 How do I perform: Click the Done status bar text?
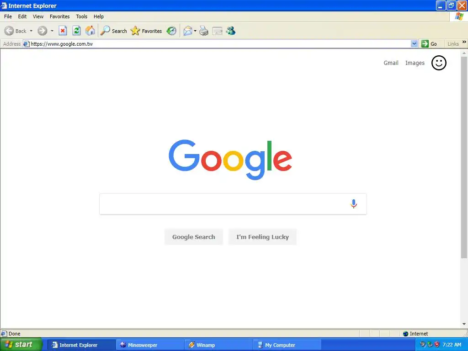(x=14, y=334)
